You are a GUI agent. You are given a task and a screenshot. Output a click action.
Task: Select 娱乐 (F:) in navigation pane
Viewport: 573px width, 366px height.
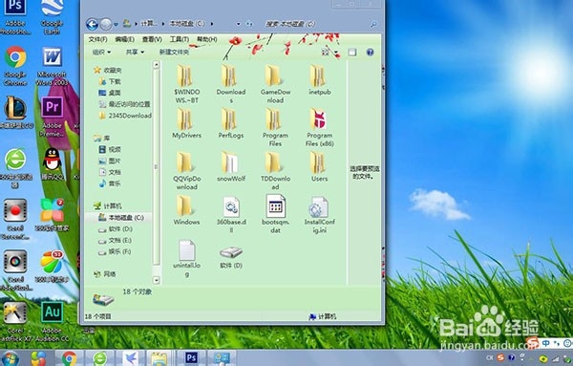[116, 251]
